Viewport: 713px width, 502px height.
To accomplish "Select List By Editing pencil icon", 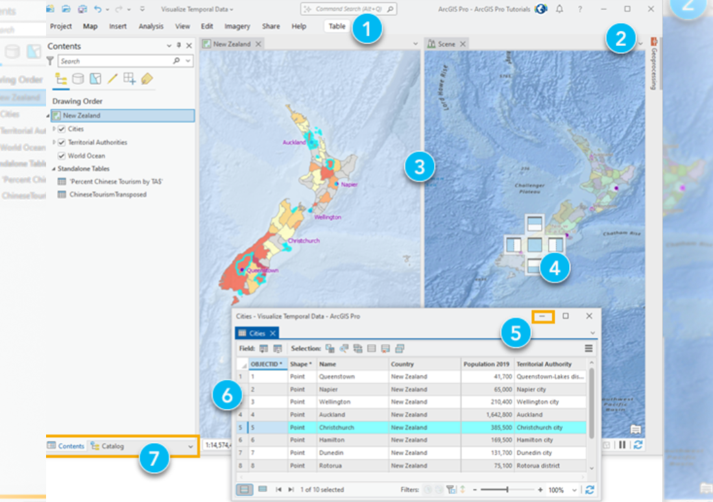I will [112, 78].
